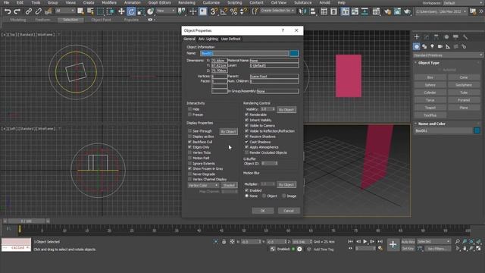This screenshot has height=273, width=485.
Task: Check the See-Through option
Action: click(x=189, y=131)
